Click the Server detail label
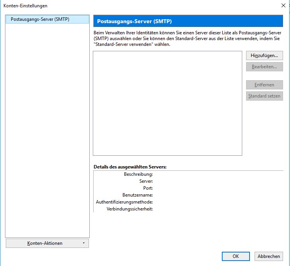Image resolution: width=290 pixels, height=266 pixels. tap(146, 181)
